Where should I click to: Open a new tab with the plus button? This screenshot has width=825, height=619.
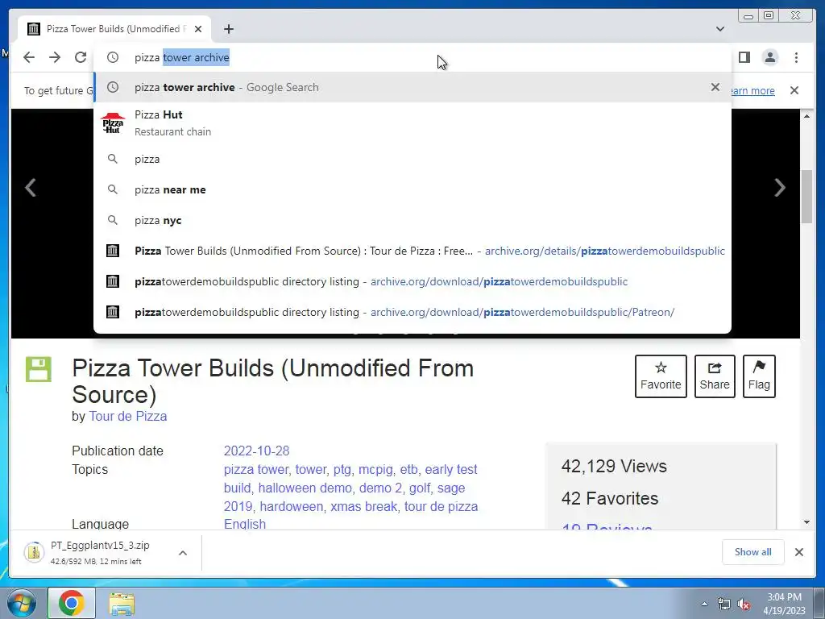tap(228, 29)
